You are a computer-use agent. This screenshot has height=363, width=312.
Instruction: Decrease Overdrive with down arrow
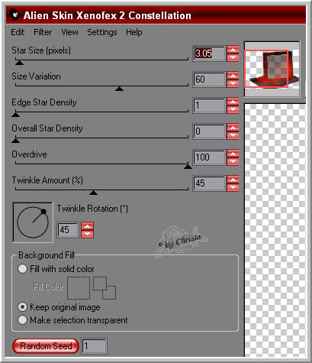point(233,161)
